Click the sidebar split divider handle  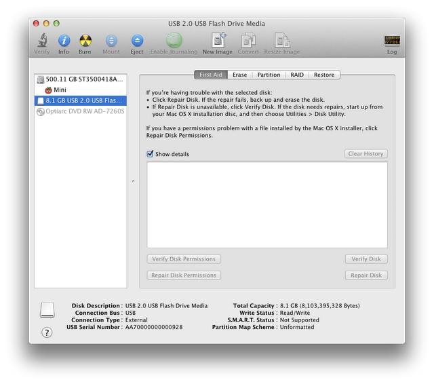click(x=133, y=181)
